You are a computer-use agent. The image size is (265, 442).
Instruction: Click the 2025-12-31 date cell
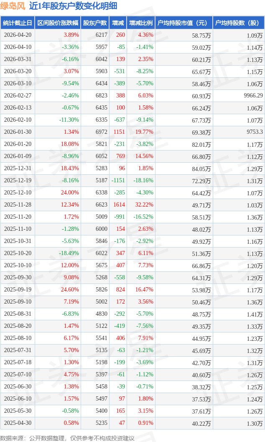point(18,169)
